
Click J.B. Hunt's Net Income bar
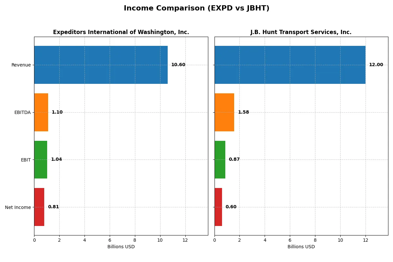point(218,207)
